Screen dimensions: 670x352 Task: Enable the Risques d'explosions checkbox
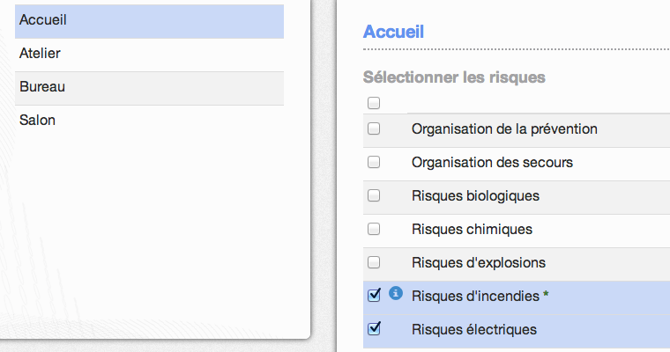pyautogui.click(x=374, y=262)
